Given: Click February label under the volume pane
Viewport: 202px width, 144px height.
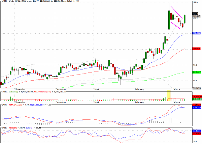Looking at the screenshot, I should coord(139,102).
